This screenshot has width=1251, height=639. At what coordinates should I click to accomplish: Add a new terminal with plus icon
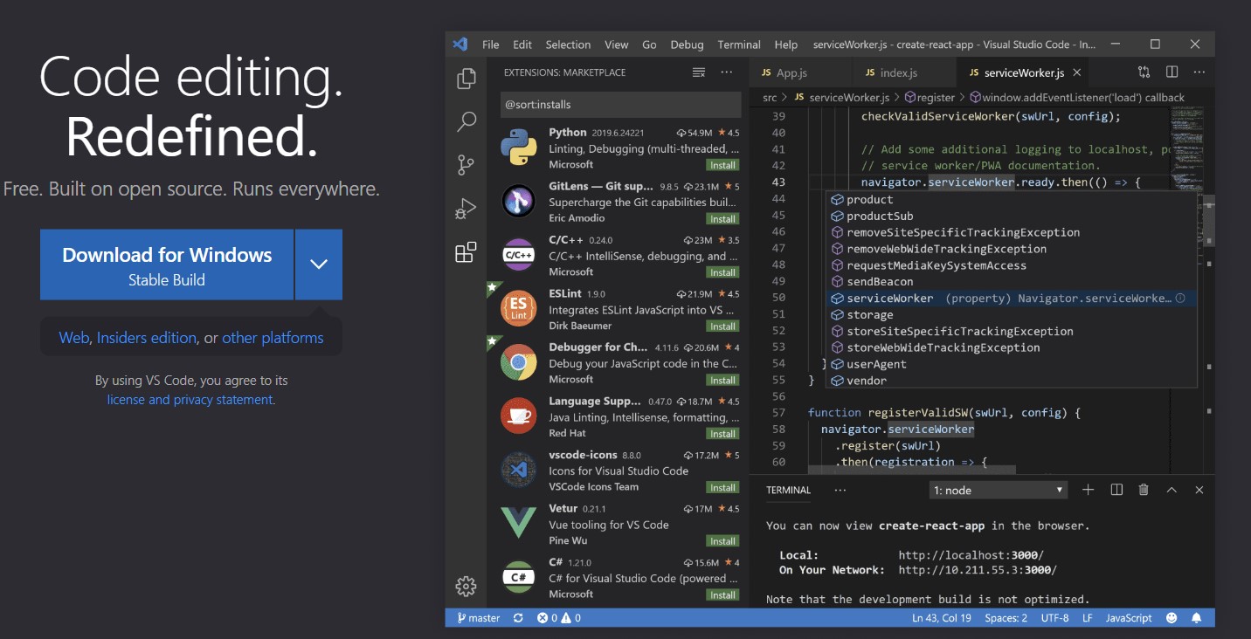tap(1089, 490)
